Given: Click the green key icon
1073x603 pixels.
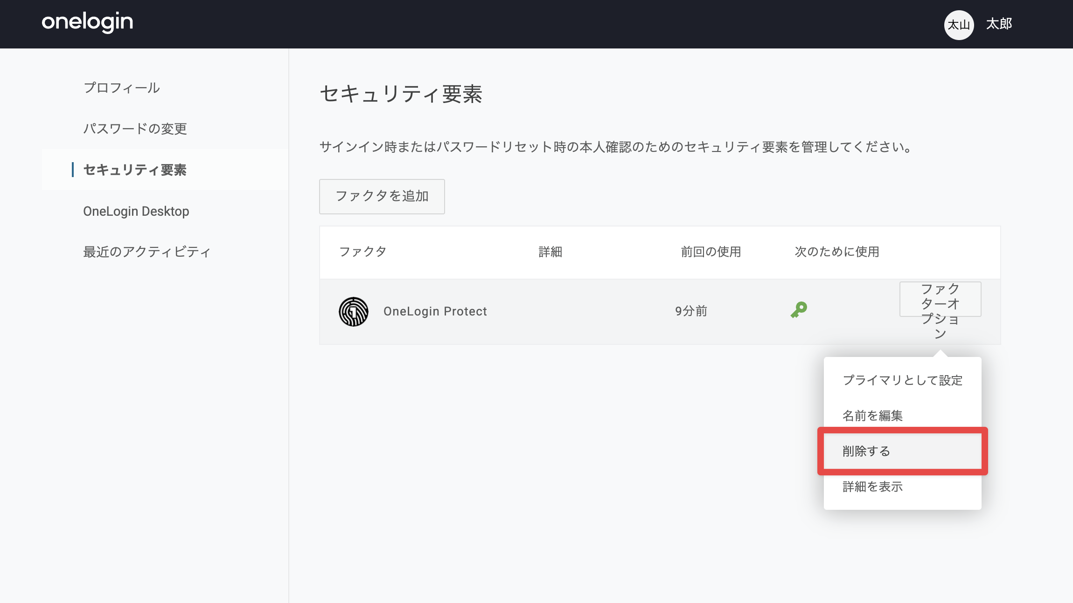Looking at the screenshot, I should [x=799, y=310].
